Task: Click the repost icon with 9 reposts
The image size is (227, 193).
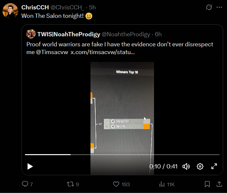Action: (70, 184)
